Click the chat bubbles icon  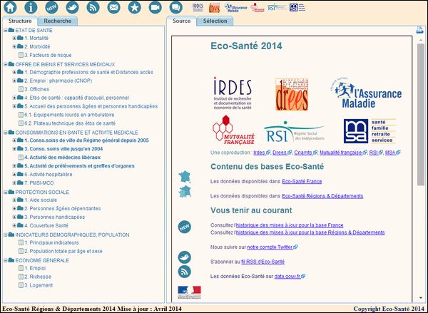176,7
